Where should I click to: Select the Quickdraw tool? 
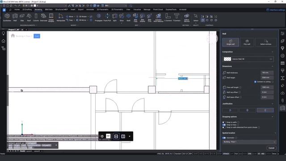pyautogui.click(x=7, y=17)
